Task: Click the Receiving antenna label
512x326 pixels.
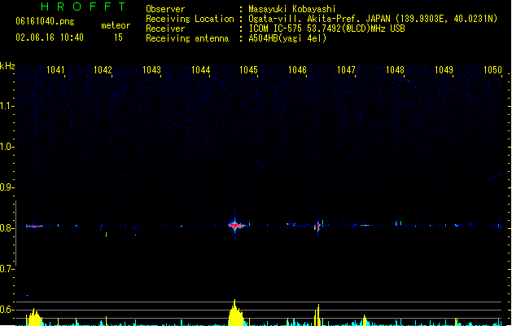Action: click(187, 38)
